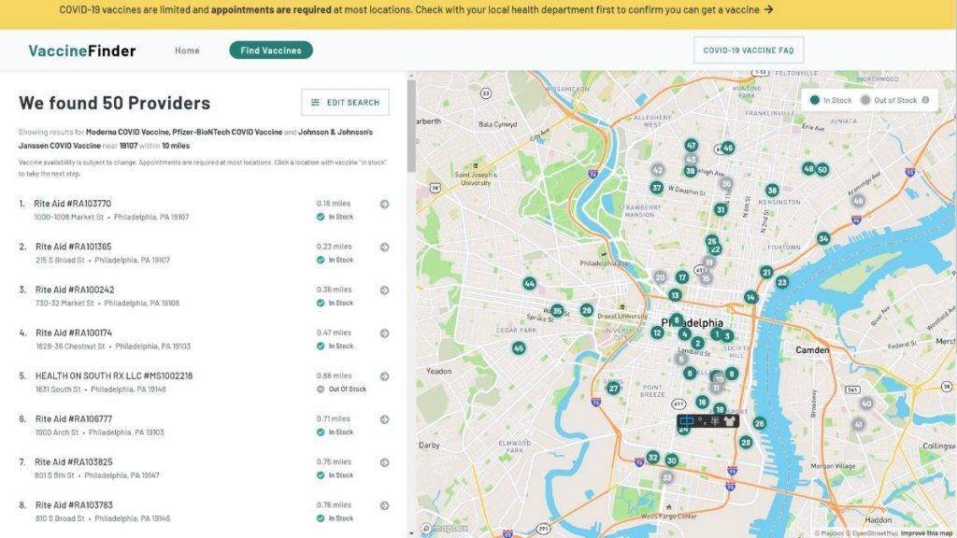Open details arrow for HEALTH ON SOUTH RX LLC

tap(384, 376)
